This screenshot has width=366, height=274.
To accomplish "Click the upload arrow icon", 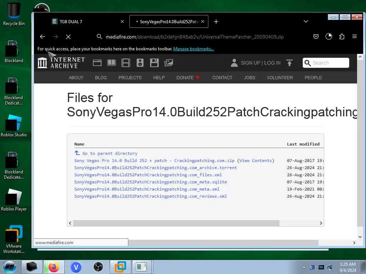I will coord(290,63).
